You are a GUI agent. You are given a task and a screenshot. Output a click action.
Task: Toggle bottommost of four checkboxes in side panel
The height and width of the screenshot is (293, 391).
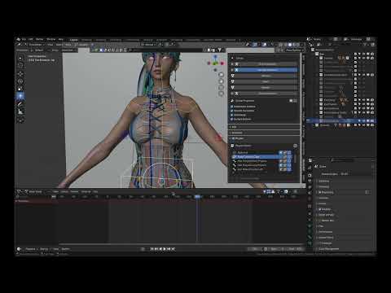coord(232,119)
